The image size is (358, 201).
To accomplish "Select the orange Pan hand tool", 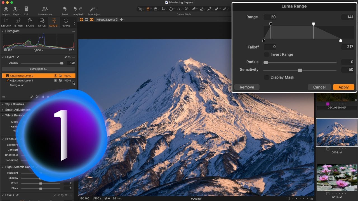I will point(148,9).
